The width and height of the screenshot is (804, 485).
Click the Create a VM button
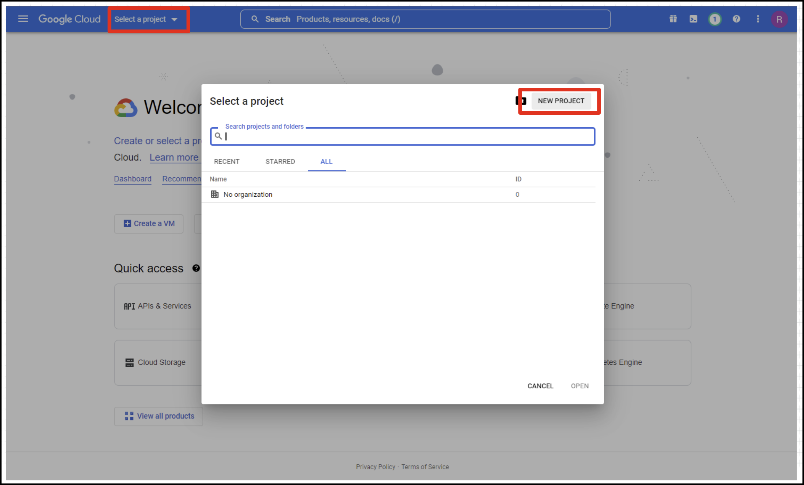pos(149,224)
